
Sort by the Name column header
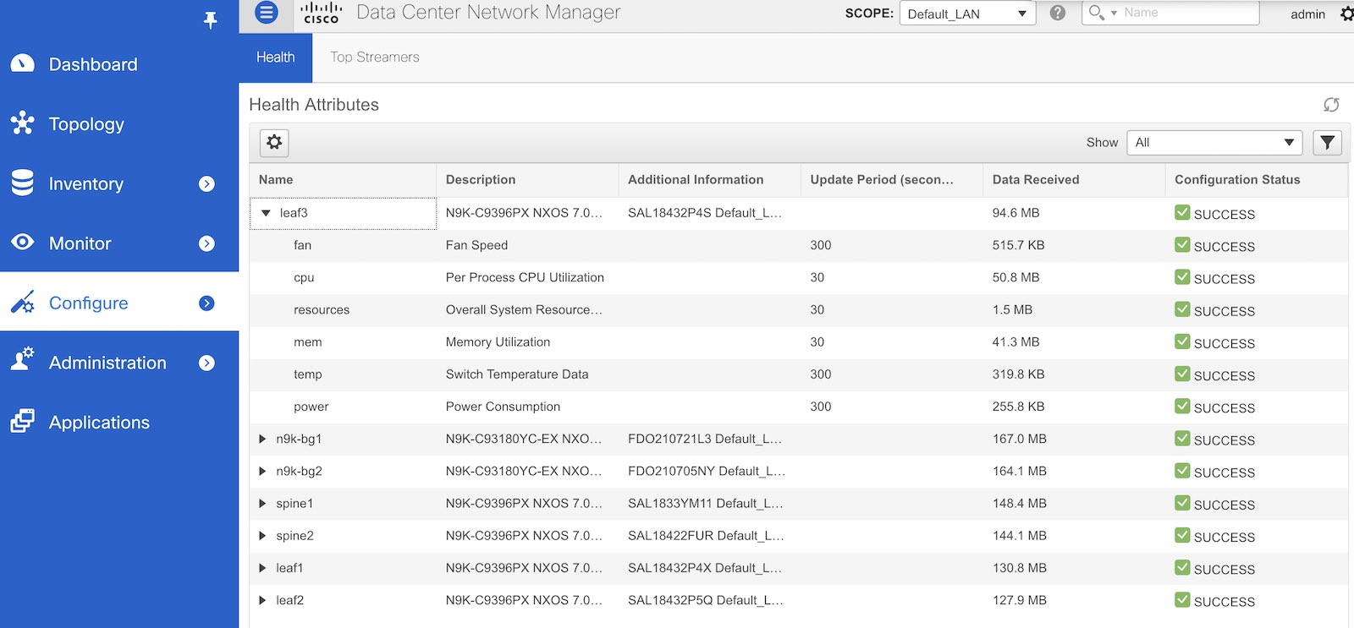tap(343, 180)
